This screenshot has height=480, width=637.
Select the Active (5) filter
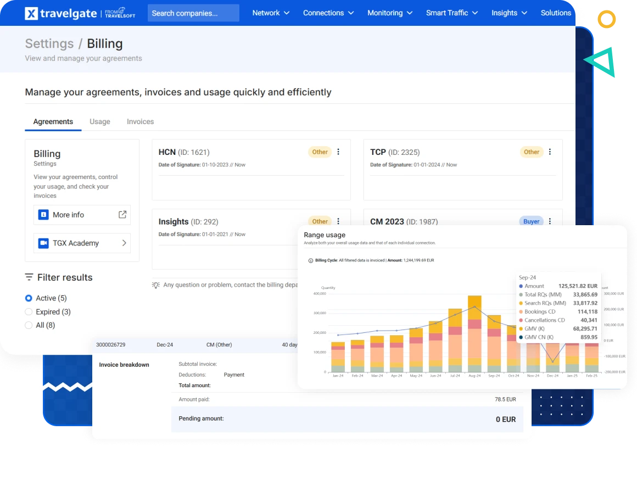(x=29, y=298)
